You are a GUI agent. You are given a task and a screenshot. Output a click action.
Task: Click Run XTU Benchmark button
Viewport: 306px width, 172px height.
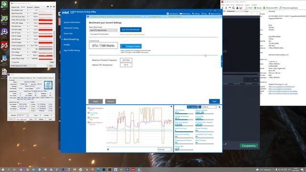point(131,30)
